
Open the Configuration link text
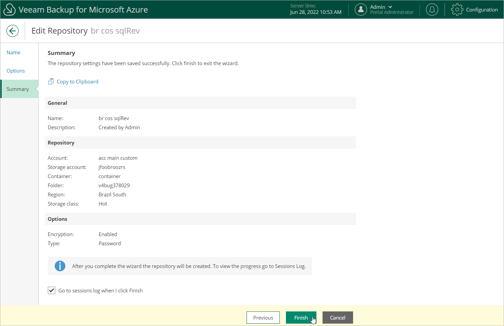click(482, 9)
